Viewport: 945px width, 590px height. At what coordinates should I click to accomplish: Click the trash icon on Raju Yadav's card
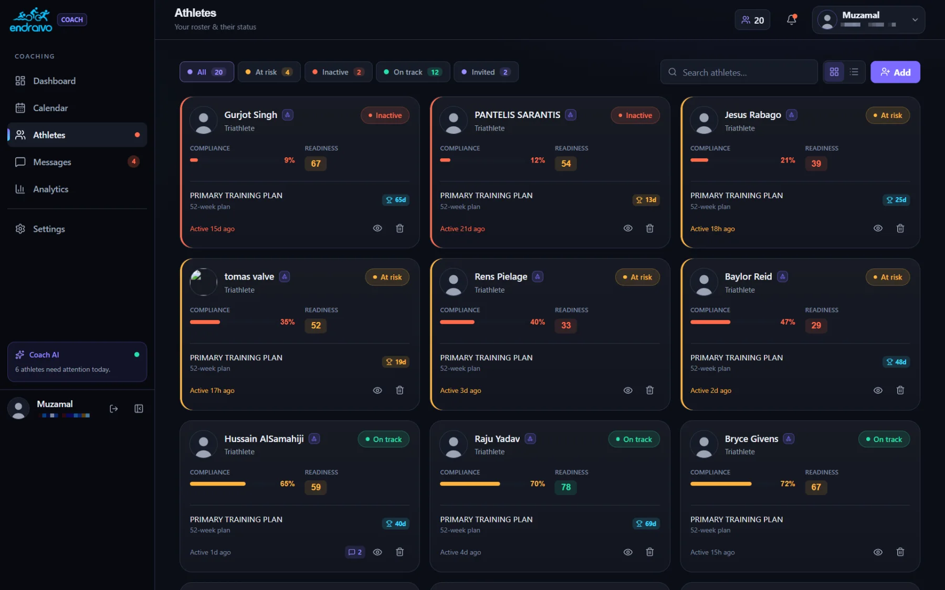pyautogui.click(x=649, y=552)
